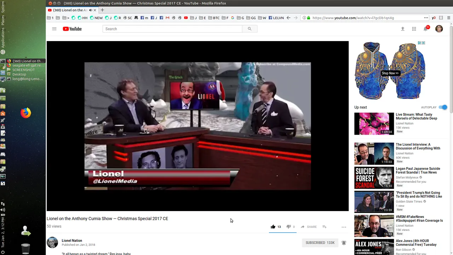
Task: Click the video player to pause
Action: pyautogui.click(x=197, y=126)
